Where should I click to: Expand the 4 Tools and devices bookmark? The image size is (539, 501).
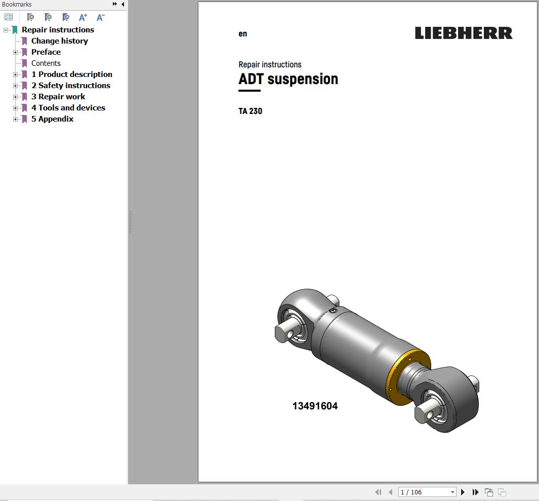(15, 108)
